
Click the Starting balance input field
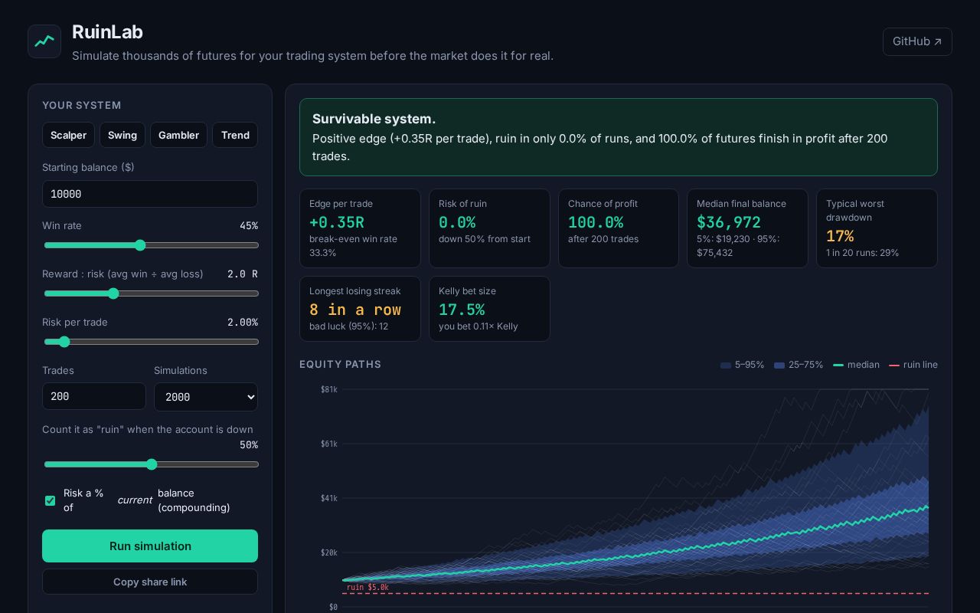click(150, 194)
